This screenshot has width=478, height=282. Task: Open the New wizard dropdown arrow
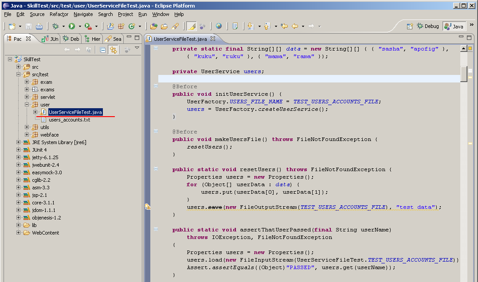pyautogui.click(x=20, y=26)
